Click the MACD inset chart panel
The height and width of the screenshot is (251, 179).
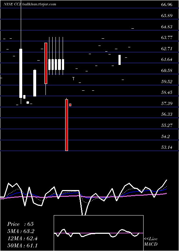tap(98, 233)
